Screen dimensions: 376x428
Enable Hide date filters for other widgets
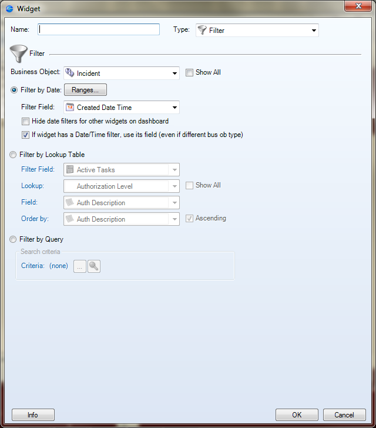tap(25, 121)
